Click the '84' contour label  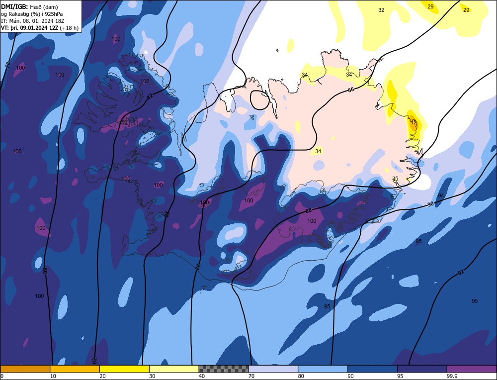pos(167,214)
